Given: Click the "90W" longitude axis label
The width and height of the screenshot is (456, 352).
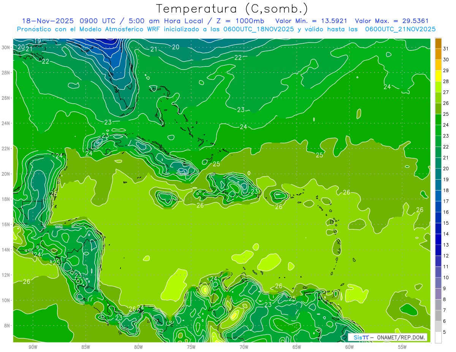Looking at the screenshot, I should pos(33,347).
